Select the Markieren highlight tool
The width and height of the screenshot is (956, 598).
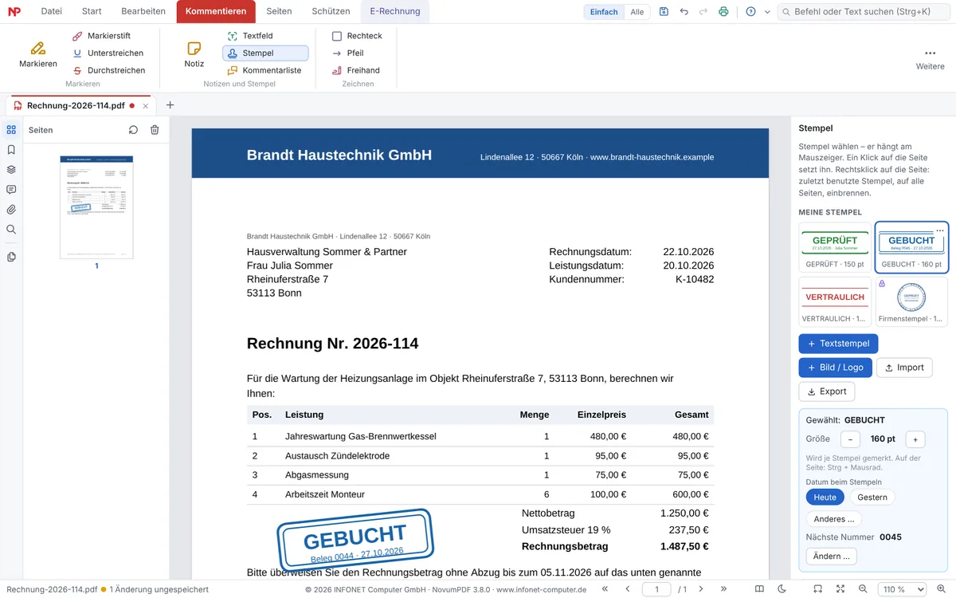tap(38, 53)
